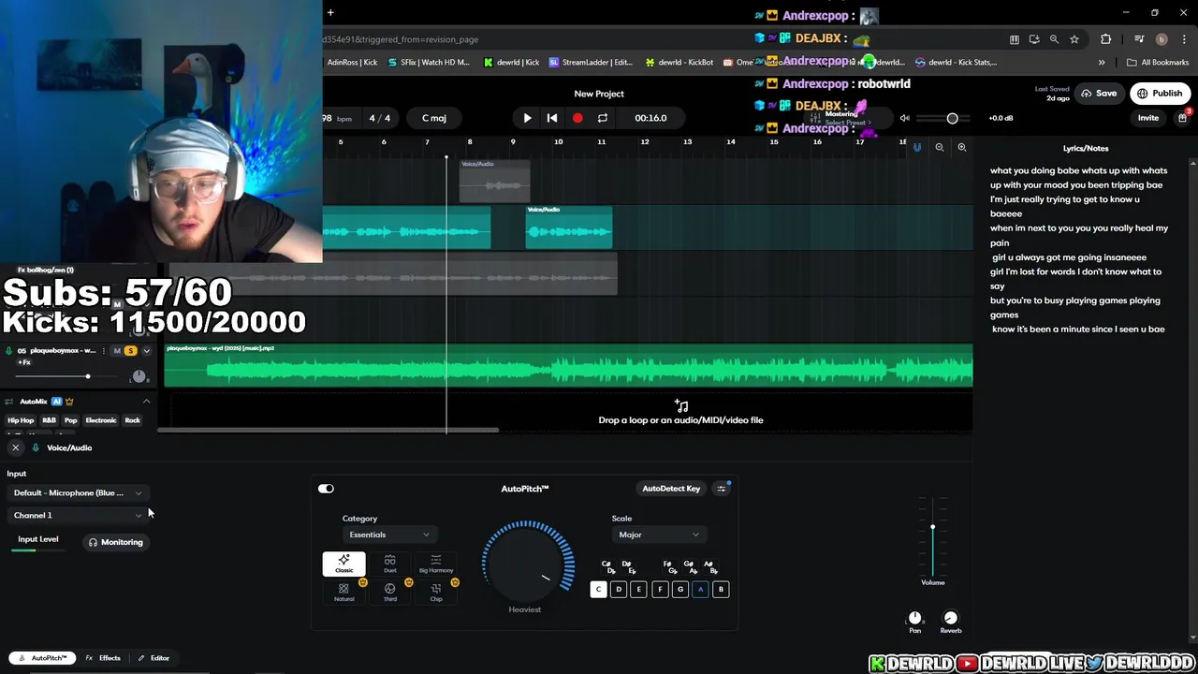Start playback with the play button
This screenshot has height=674, width=1198.
pyautogui.click(x=527, y=118)
